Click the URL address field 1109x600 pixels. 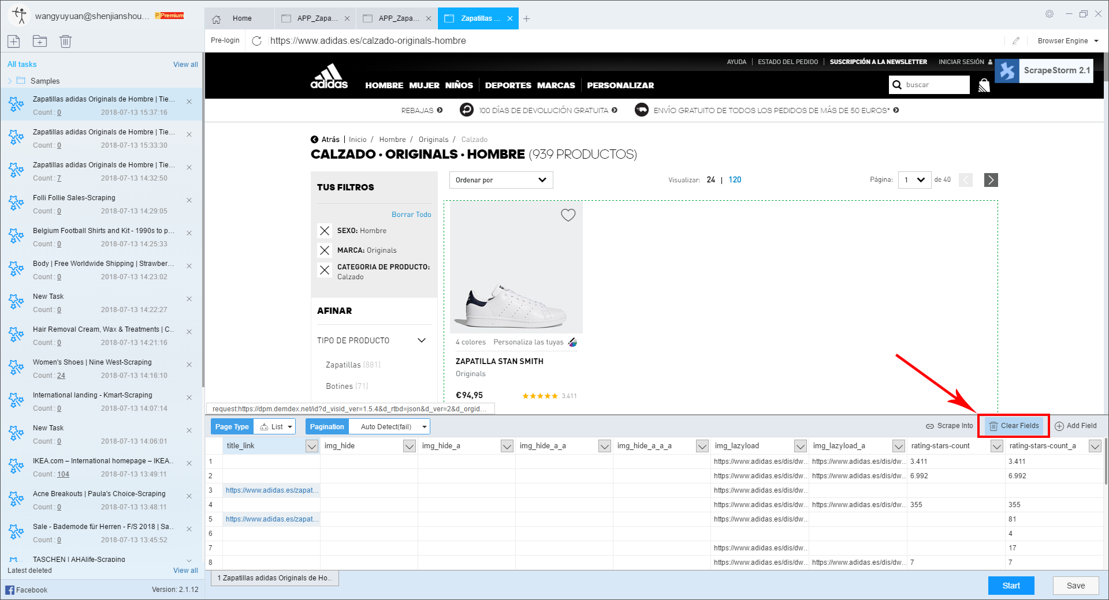635,40
